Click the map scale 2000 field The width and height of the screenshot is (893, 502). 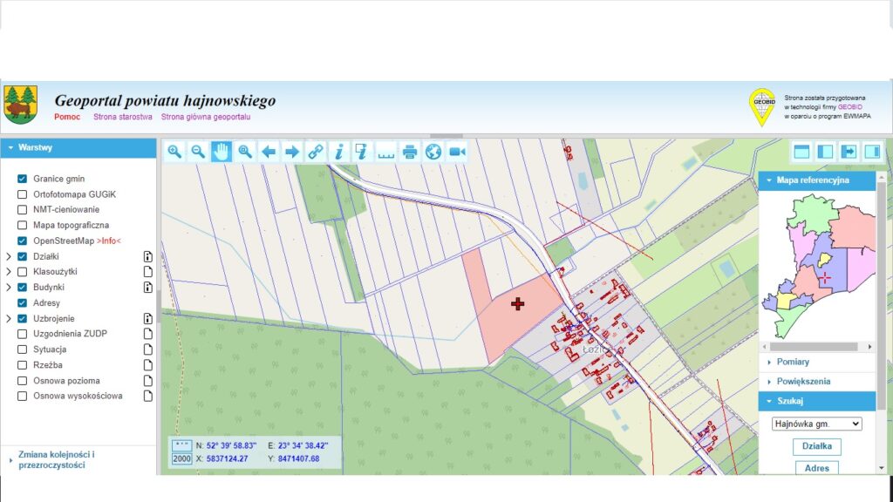[181, 458]
